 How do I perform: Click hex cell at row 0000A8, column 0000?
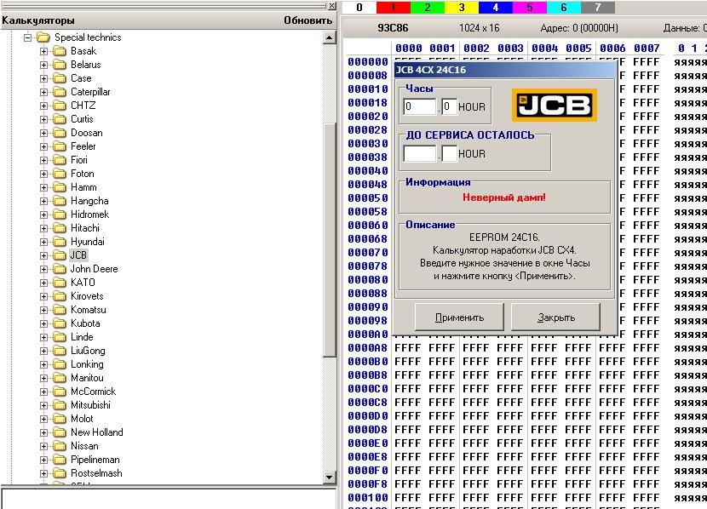[x=408, y=348]
